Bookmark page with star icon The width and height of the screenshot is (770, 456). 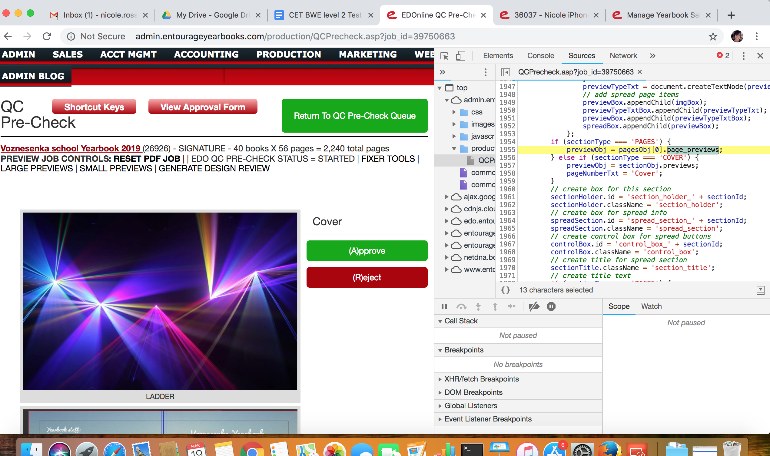(713, 36)
